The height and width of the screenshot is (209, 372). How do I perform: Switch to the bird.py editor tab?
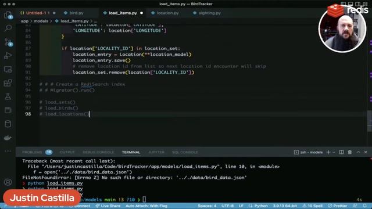coord(76,13)
